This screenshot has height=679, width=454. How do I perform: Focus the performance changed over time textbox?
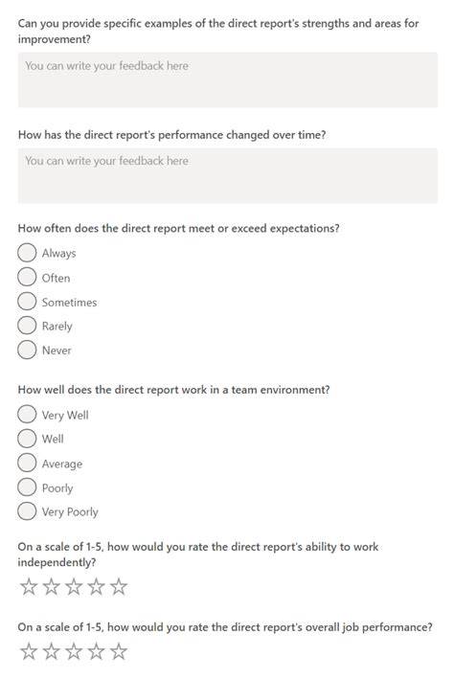pyautogui.click(x=228, y=176)
